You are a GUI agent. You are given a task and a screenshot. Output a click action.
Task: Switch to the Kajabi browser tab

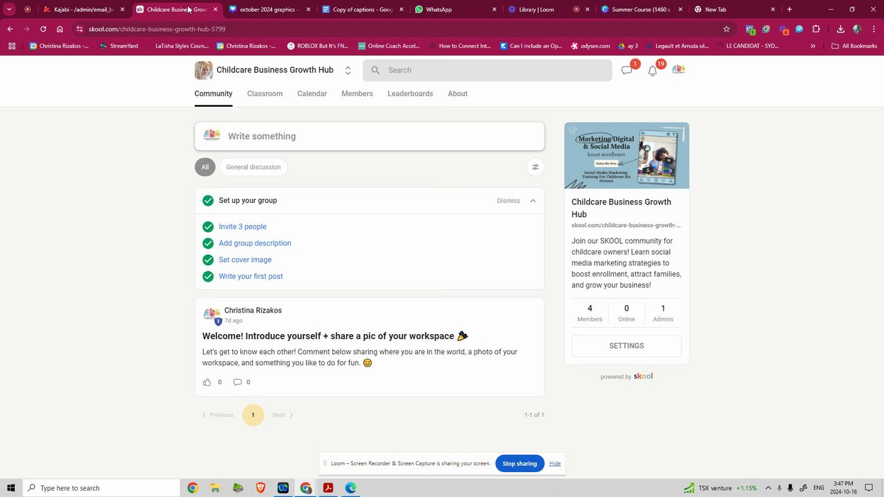tap(84, 10)
